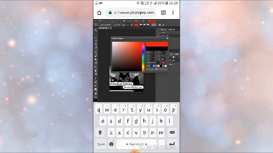Screen dimensions: 273x153
Task: Open the Window menu
Action: [x=138, y=21]
